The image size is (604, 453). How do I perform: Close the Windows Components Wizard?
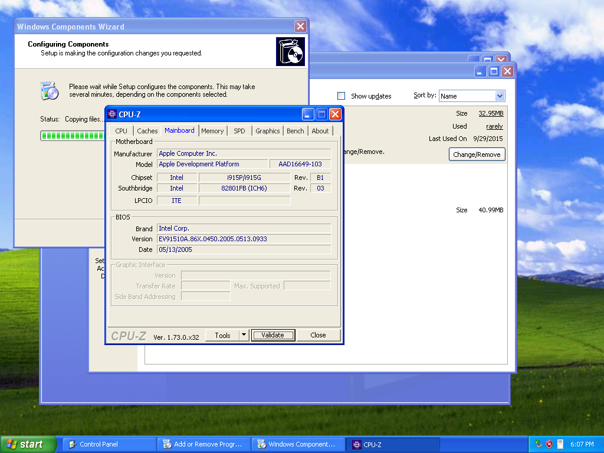pos(300,26)
